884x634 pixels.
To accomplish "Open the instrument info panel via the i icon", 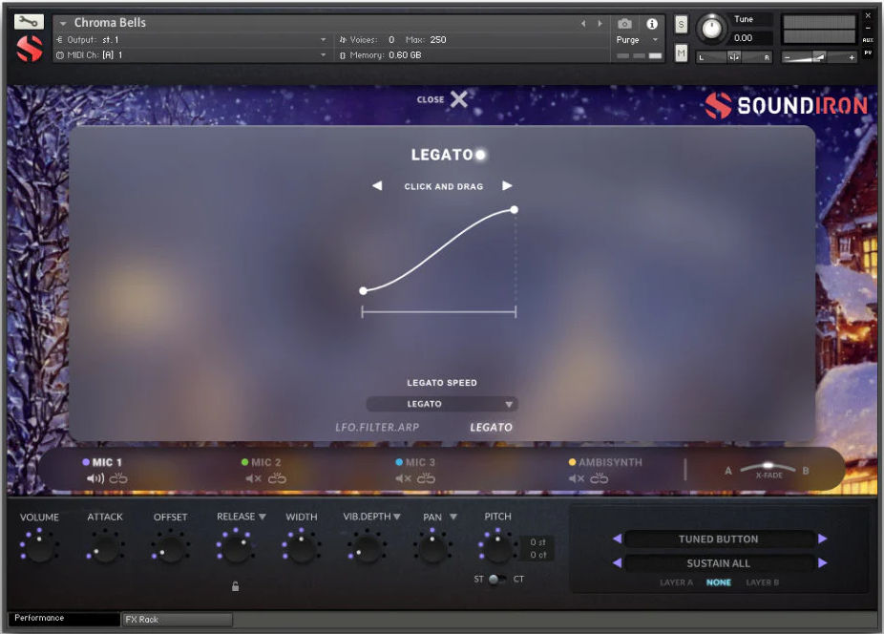I will (650, 25).
